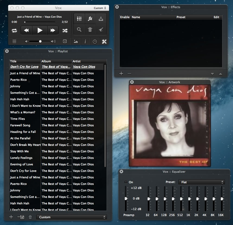The width and height of the screenshot is (233, 225).
Task: Select the Puerto Rico track under Just a Friend
Action: pyautogui.click(x=18, y=80)
